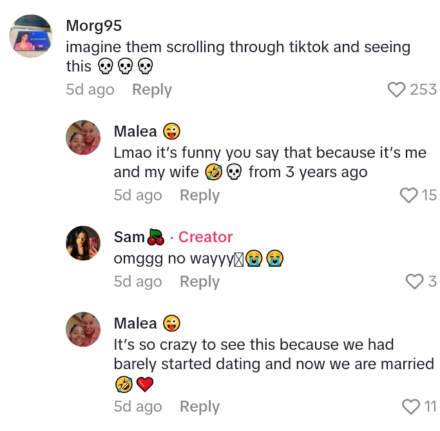Open the Morg95 username link
The image size is (440, 431).
coord(94,26)
